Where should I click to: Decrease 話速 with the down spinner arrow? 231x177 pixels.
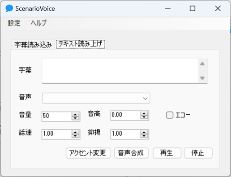point(75,136)
